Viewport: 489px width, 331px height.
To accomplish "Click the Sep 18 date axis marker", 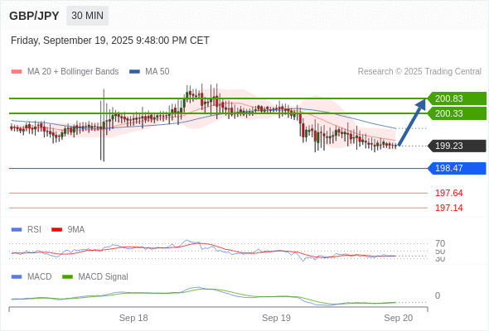I will [x=133, y=318].
